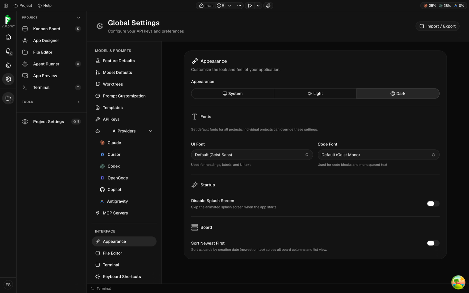The height and width of the screenshot is (293, 469).
Task: Click the home icon in left rail
Action: pos(8,37)
